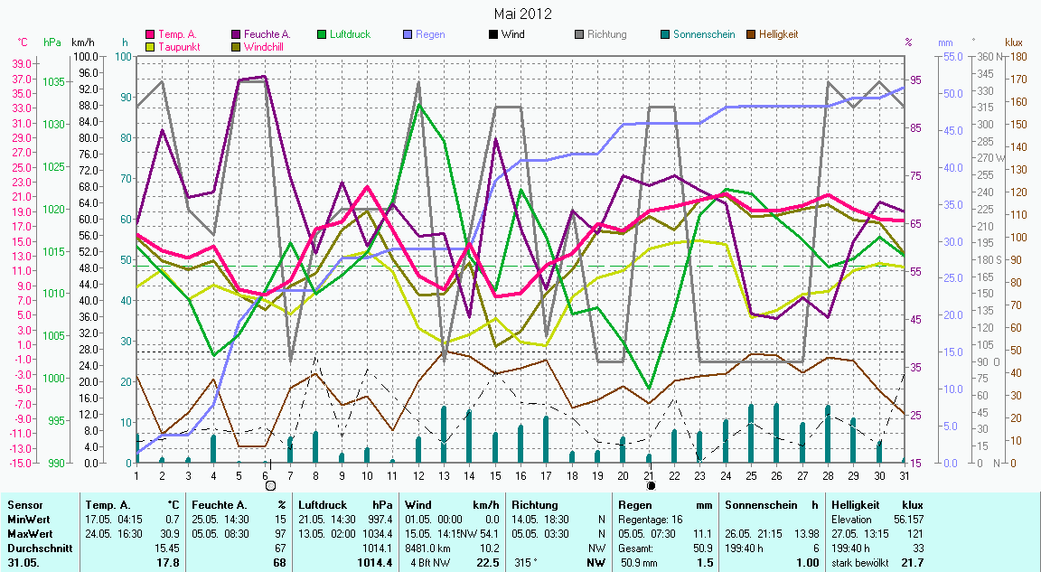The image size is (1041, 572).
Task: Click the MaxWert row label
Action: [x=29, y=534]
